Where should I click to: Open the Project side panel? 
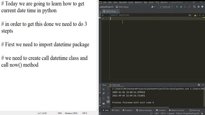(100, 15)
